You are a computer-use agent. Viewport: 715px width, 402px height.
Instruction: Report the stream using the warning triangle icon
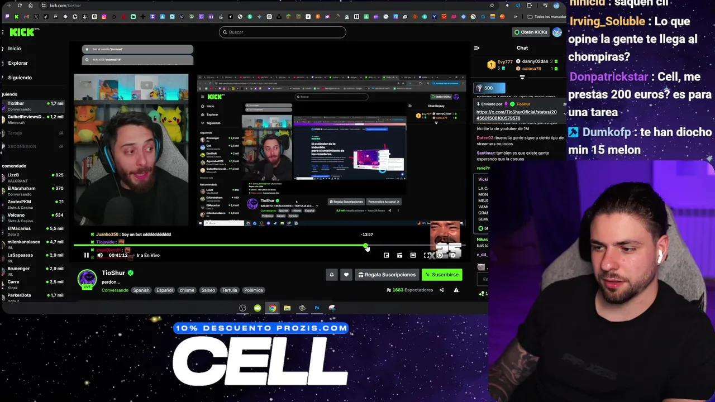point(456,290)
